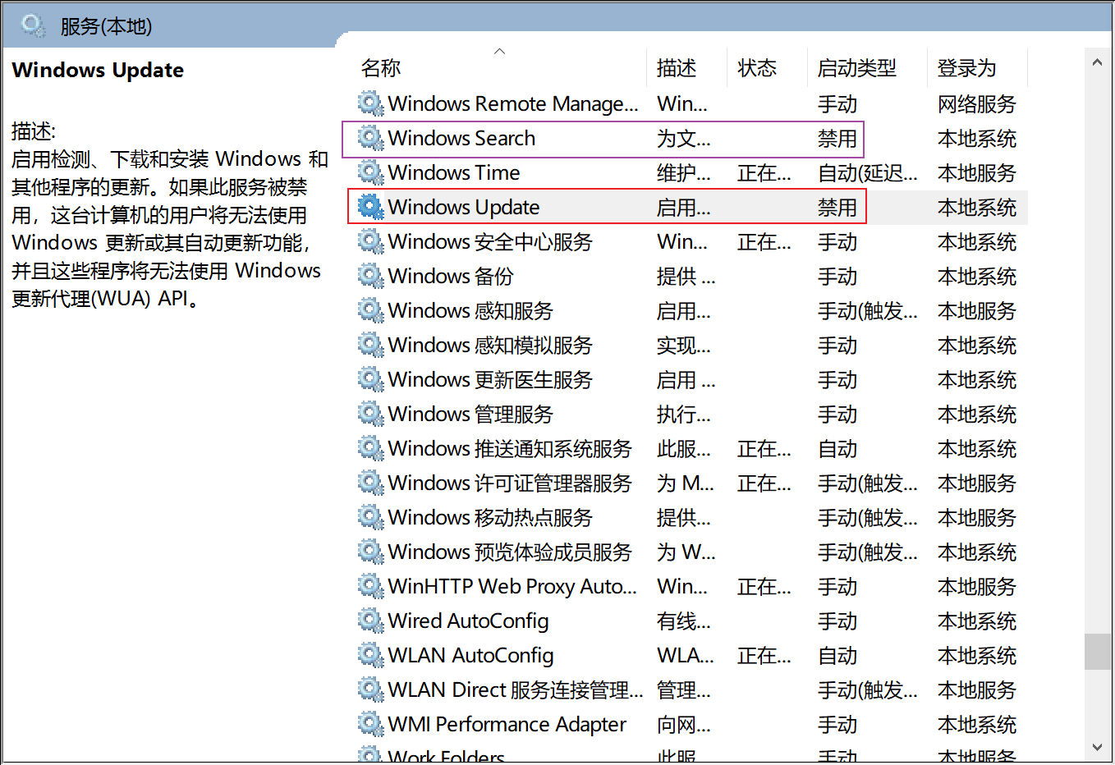Select the Windows 备份 service name
The image size is (1115, 765).
pyautogui.click(x=451, y=276)
